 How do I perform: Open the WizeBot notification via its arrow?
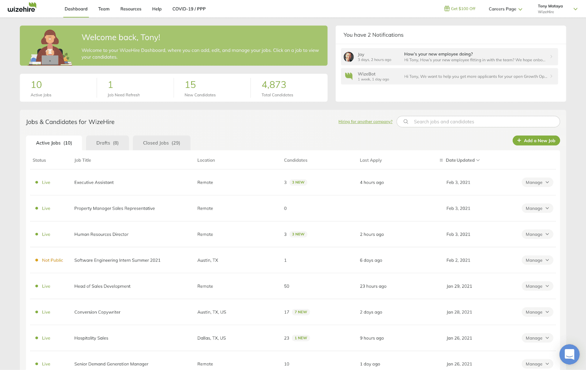coord(551,76)
